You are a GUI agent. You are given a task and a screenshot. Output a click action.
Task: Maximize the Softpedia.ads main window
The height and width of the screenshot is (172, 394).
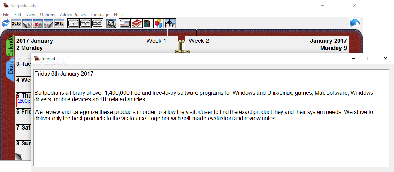[338, 5]
